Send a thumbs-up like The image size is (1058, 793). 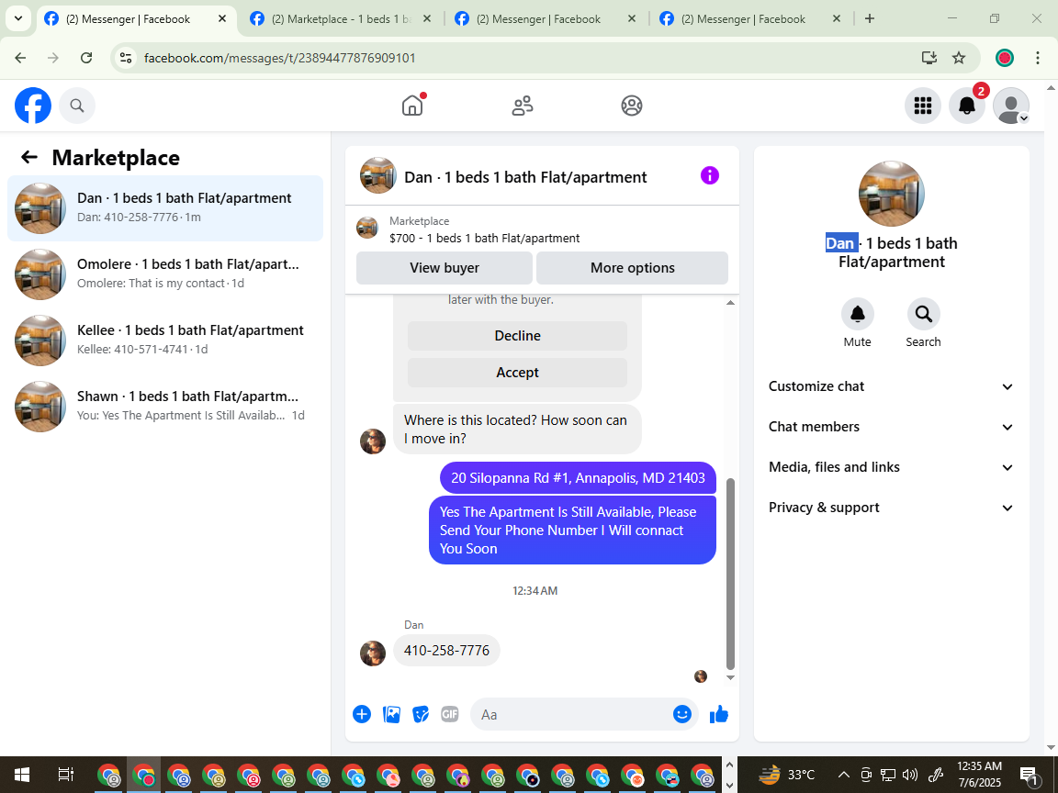719,714
